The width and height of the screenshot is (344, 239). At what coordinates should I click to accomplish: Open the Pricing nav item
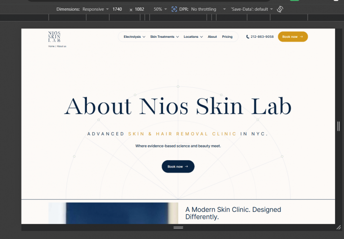point(227,37)
